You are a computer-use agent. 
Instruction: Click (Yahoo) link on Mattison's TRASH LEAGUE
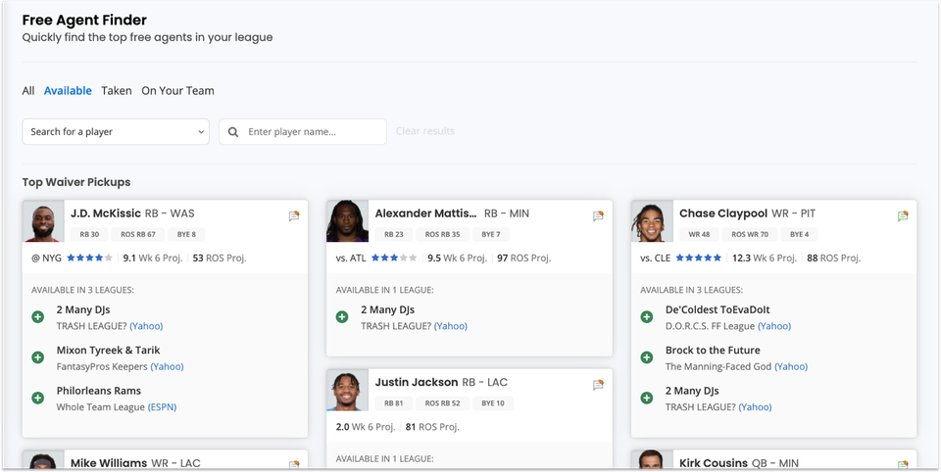tap(451, 326)
